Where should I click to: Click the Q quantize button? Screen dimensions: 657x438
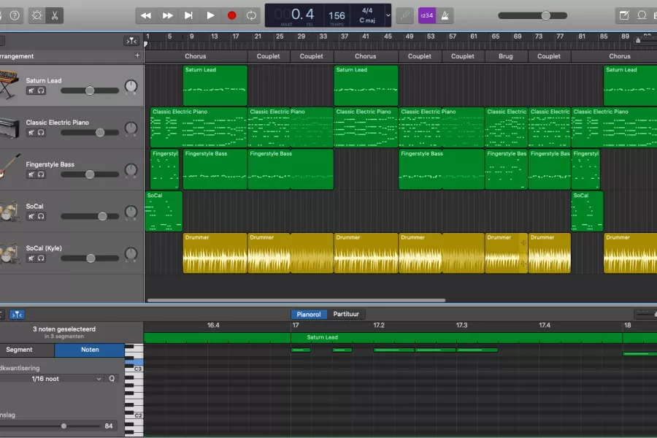112,378
